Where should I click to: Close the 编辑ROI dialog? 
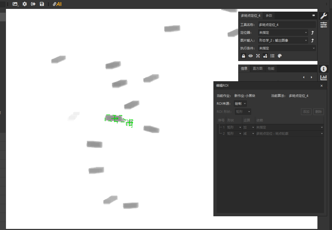tap(321, 86)
